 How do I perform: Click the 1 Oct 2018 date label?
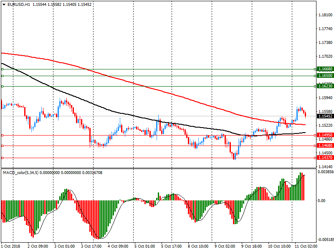[11, 247]
